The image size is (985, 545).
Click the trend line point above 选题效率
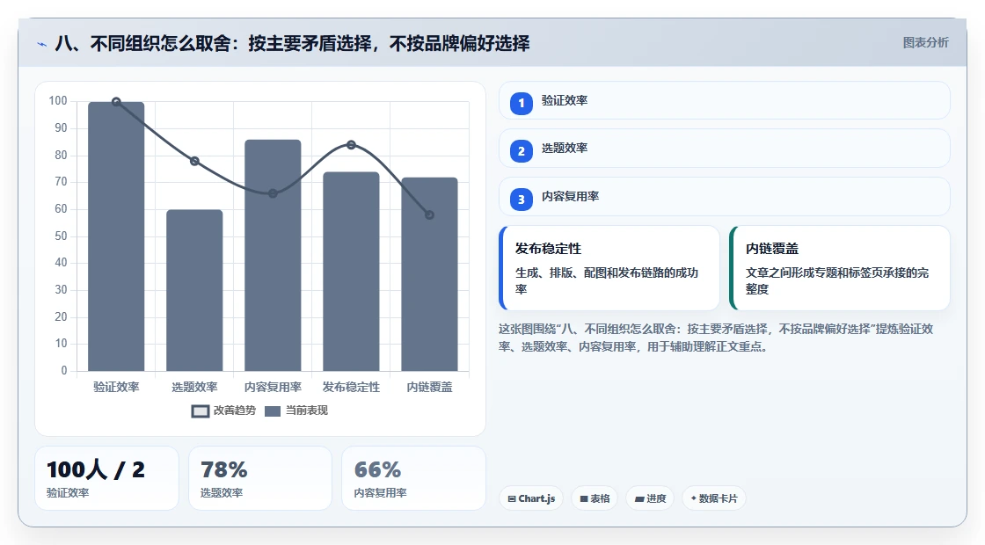pos(194,162)
